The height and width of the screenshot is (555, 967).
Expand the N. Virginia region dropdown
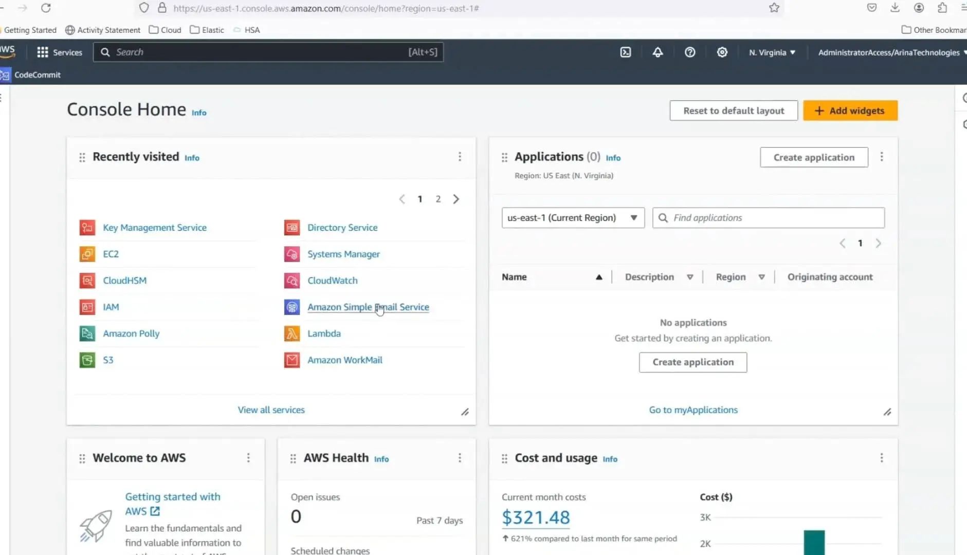click(772, 52)
